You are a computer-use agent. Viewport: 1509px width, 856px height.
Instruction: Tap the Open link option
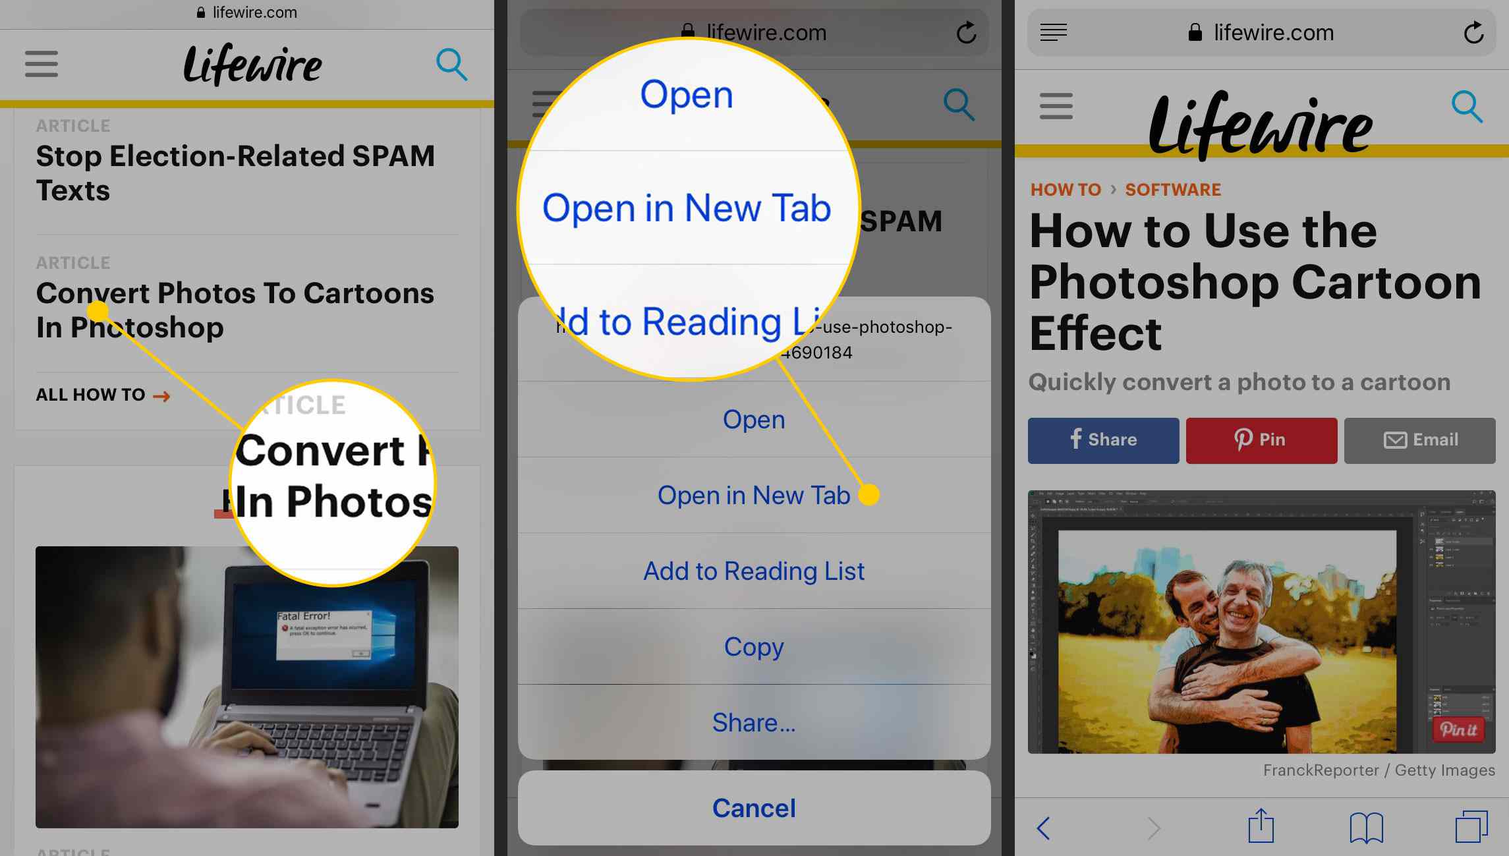tap(753, 418)
